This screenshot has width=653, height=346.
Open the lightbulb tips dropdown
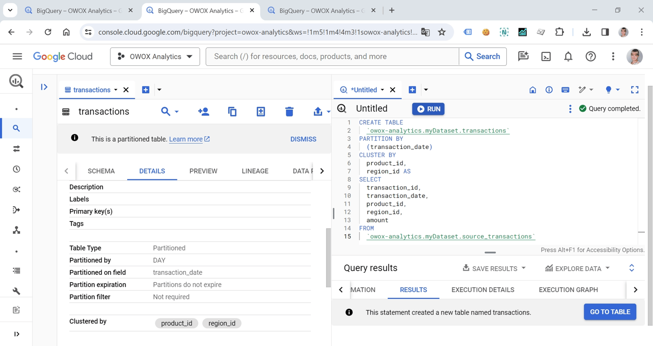tap(612, 90)
